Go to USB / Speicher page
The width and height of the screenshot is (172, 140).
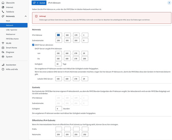(x=12, y=30)
